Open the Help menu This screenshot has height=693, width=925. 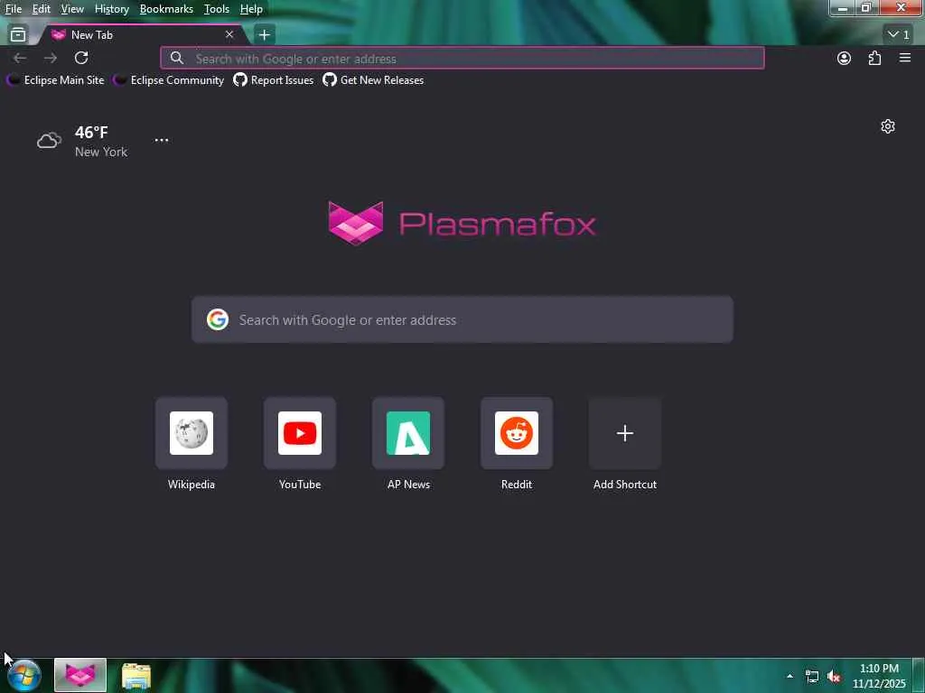[251, 9]
